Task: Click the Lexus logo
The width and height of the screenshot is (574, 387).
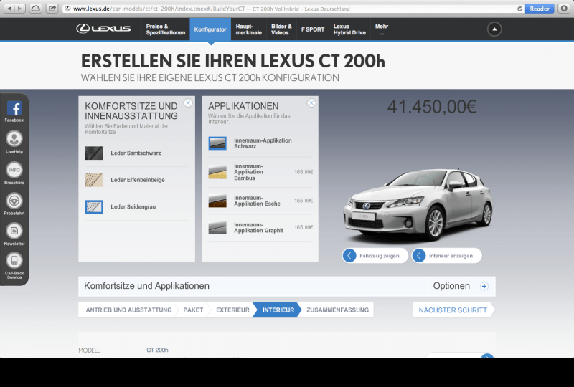Action: (103, 29)
